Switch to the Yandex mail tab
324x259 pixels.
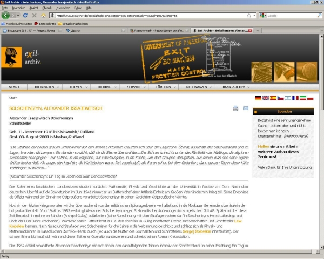(32, 31)
